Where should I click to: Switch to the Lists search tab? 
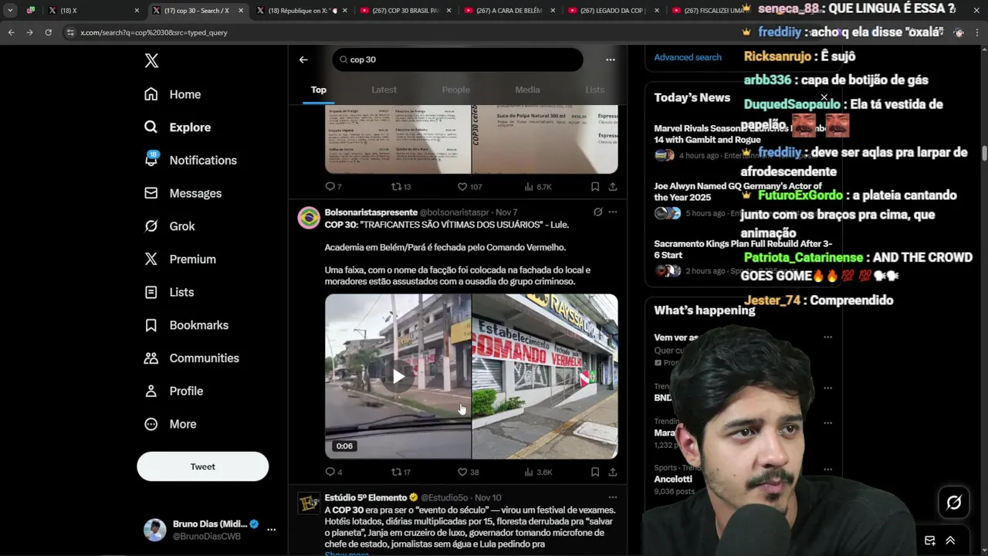[594, 90]
